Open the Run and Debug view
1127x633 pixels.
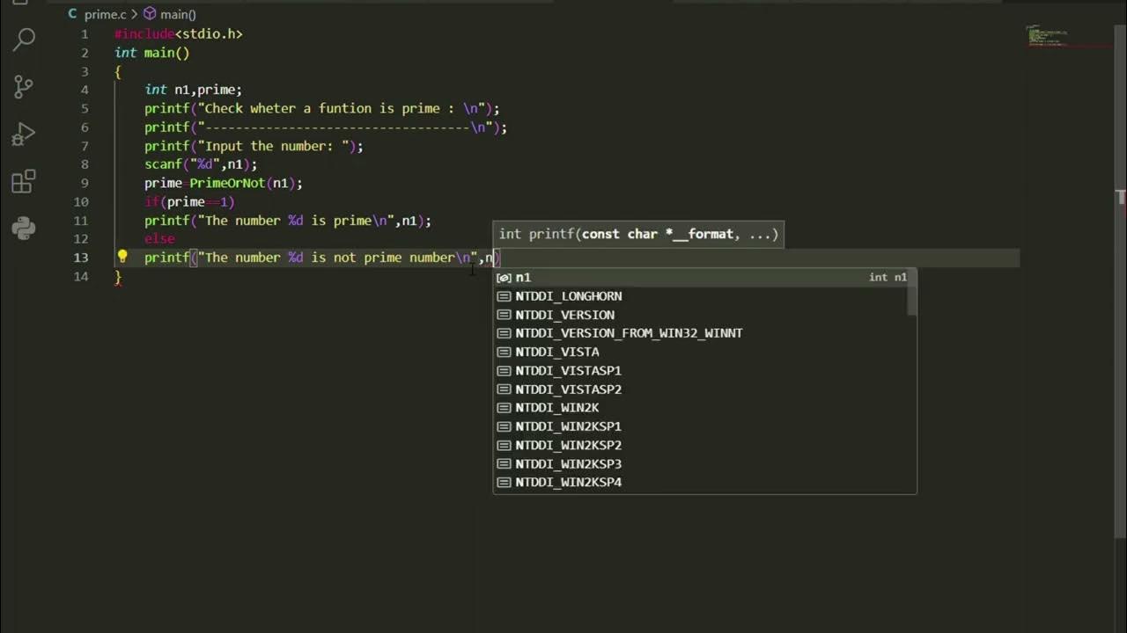point(24,134)
